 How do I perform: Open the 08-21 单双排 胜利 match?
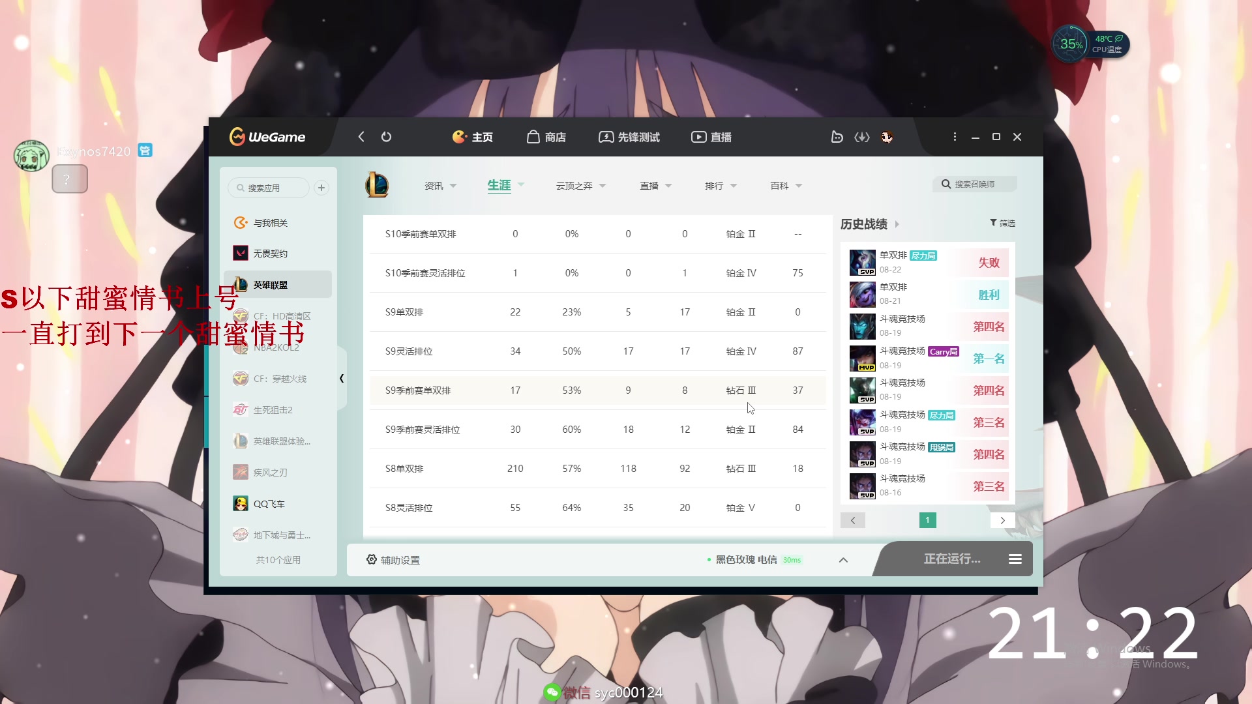tap(928, 294)
